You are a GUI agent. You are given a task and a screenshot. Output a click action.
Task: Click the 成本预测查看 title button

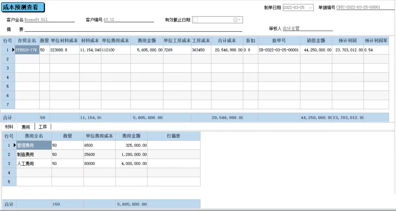coord(23,8)
